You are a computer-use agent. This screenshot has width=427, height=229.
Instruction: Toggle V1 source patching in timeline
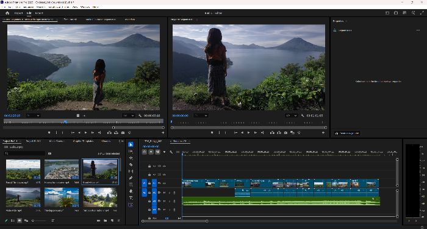click(144, 183)
